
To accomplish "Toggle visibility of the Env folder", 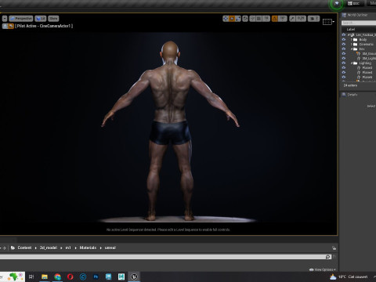I will (344, 49).
